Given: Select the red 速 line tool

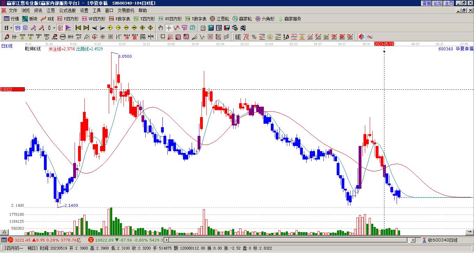Looking at the screenshot, I should click(x=334, y=36).
